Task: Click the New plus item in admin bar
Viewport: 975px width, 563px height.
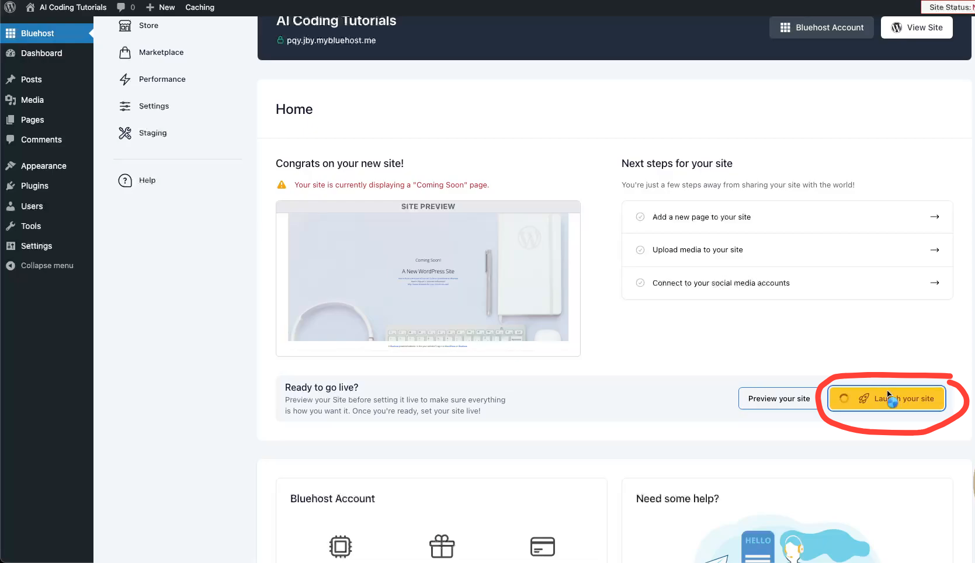Action: click(161, 7)
